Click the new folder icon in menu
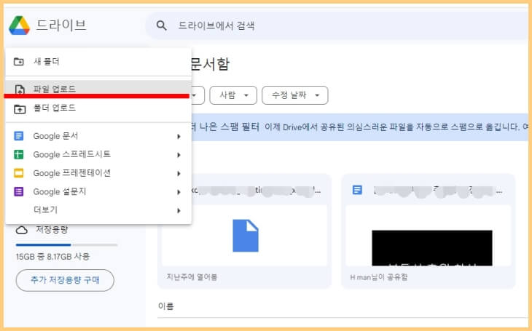 pyautogui.click(x=19, y=62)
